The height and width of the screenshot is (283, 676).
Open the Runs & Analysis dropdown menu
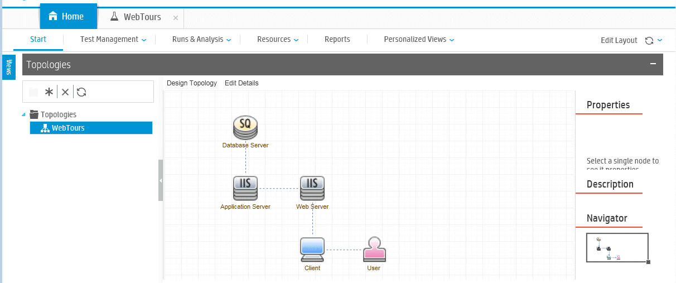[x=201, y=40]
